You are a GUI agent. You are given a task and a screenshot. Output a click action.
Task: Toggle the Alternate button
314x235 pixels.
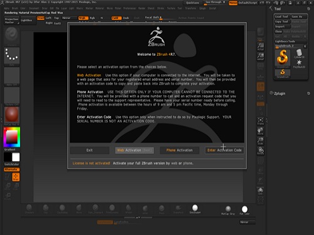[11, 169]
